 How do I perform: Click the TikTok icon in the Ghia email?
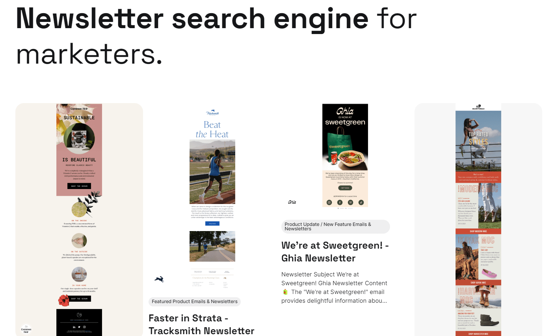point(361,202)
